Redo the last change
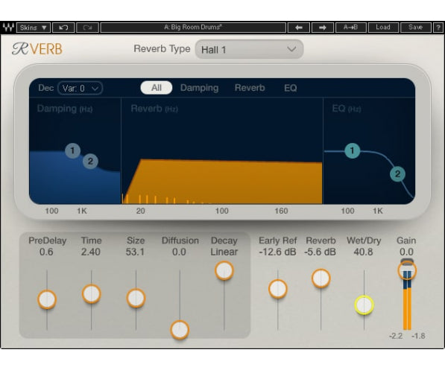 (88, 28)
